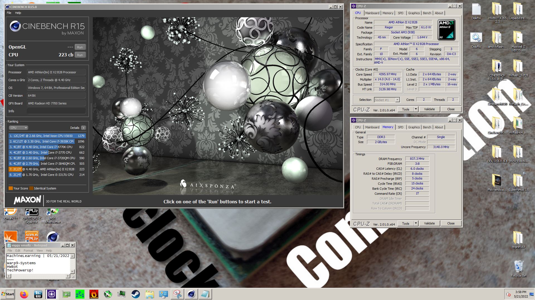Open Firefox from the taskbar

click(24, 294)
